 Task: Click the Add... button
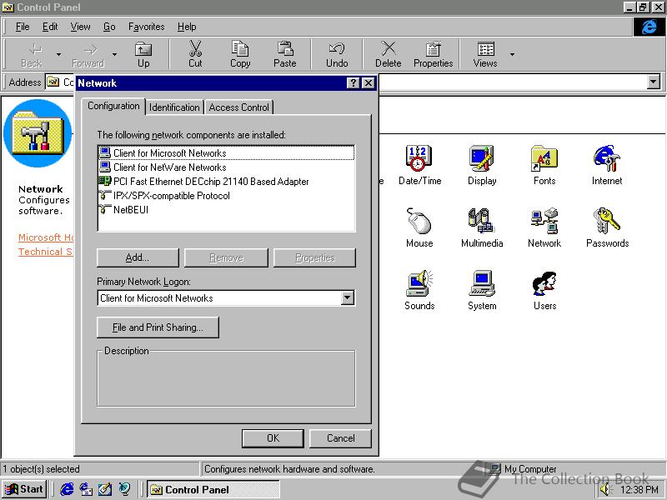click(138, 257)
